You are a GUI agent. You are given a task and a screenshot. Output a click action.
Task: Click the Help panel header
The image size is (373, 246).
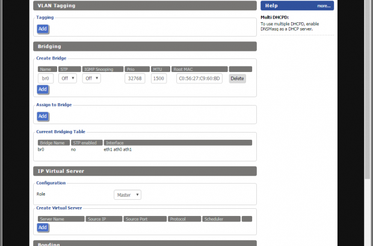289,6
